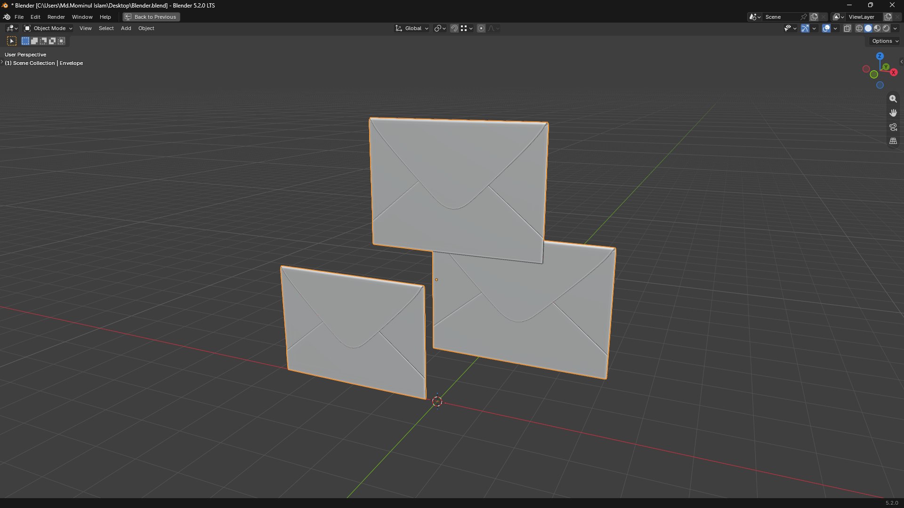Toggle X-ray mode
This screenshot has width=904, height=508.
pyautogui.click(x=847, y=28)
